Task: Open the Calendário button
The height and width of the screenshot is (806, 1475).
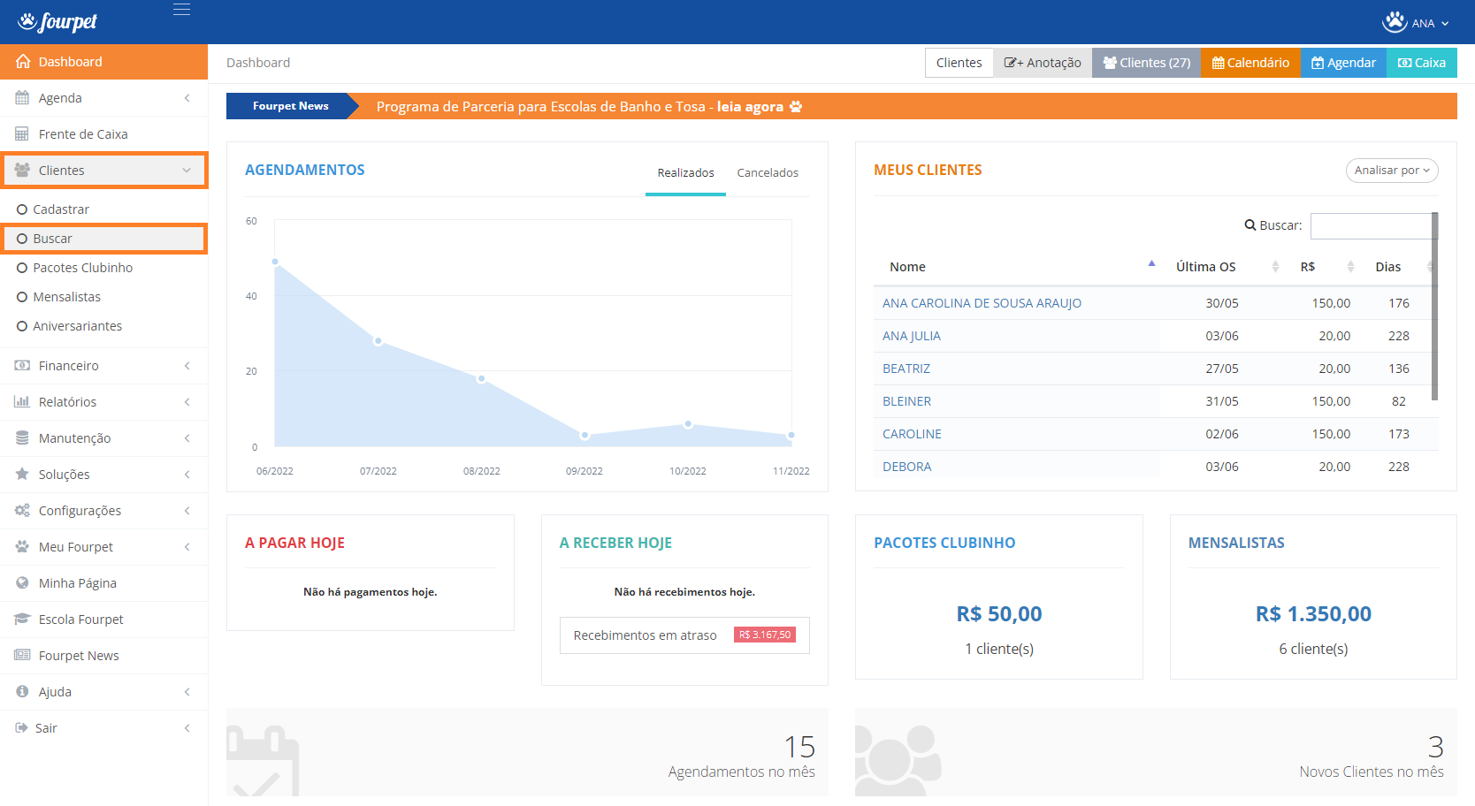Action: (x=1250, y=63)
